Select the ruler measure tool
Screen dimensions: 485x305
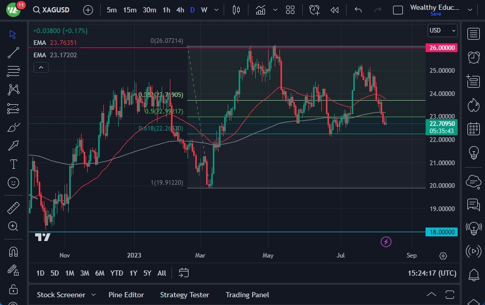[x=13, y=208]
